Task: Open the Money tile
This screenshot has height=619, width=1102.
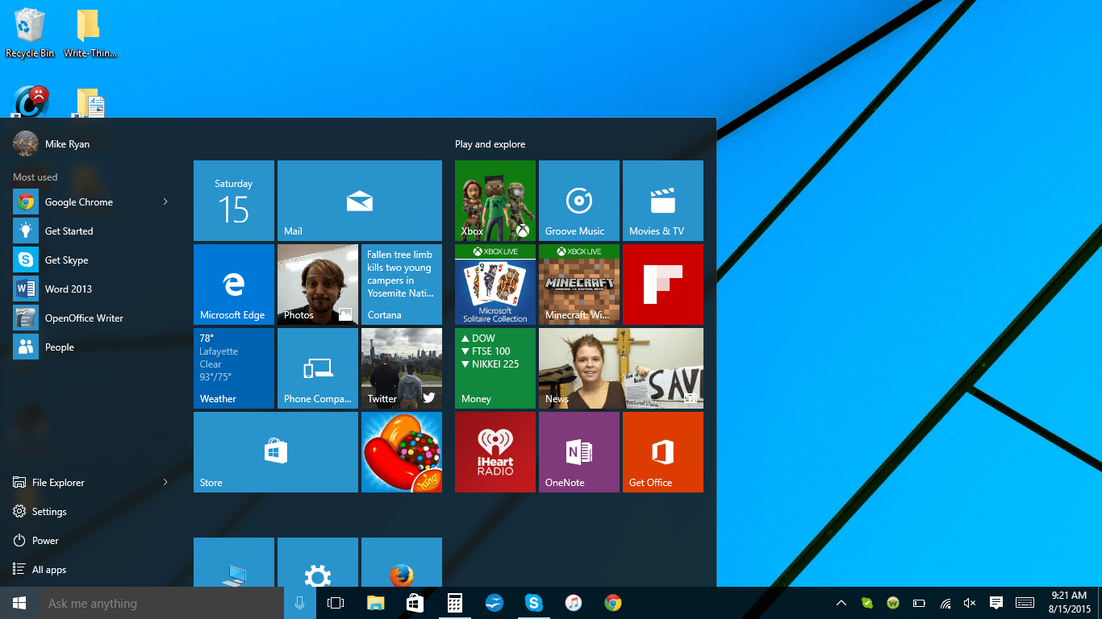Action: pyautogui.click(x=495, y=368)
